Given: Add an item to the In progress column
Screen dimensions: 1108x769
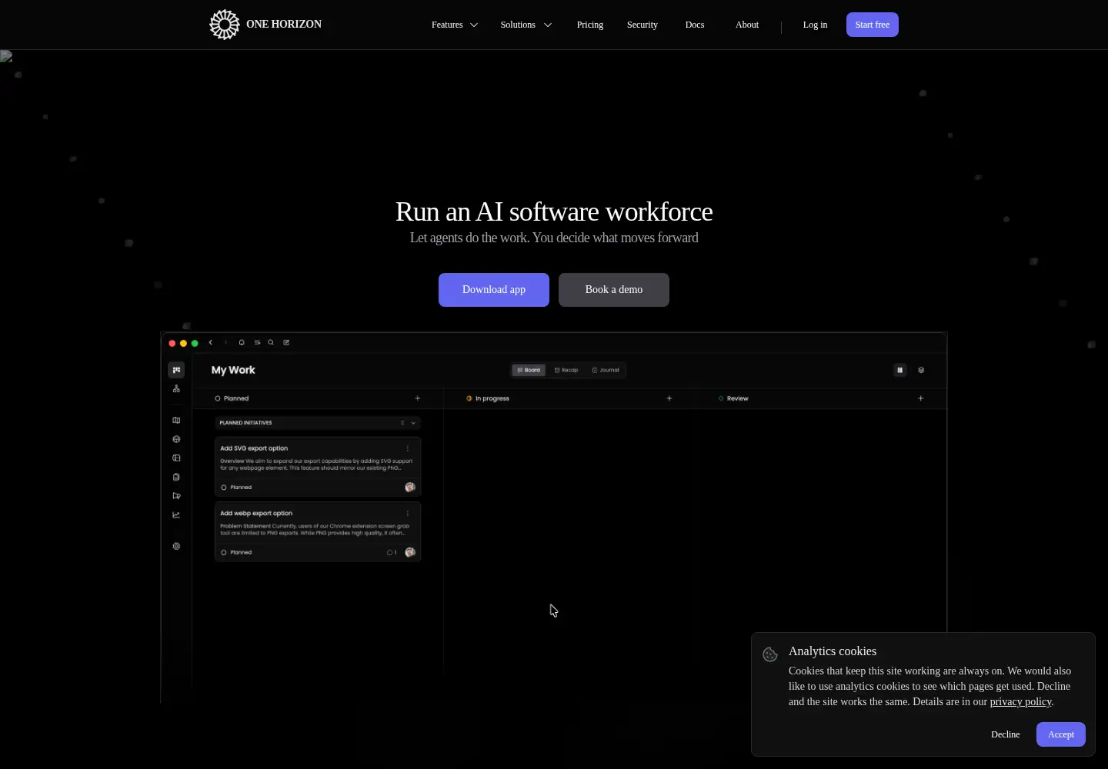Looking at the screenshot, I should 669,398.
